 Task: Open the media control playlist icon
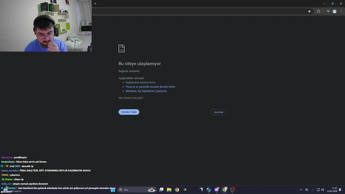click(x=328, y=11)
